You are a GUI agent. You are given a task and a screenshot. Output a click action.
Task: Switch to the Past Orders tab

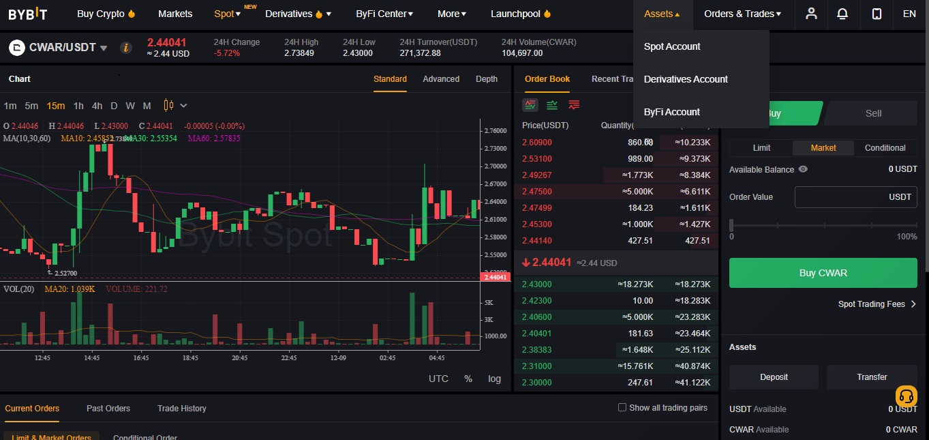(108, 408)
